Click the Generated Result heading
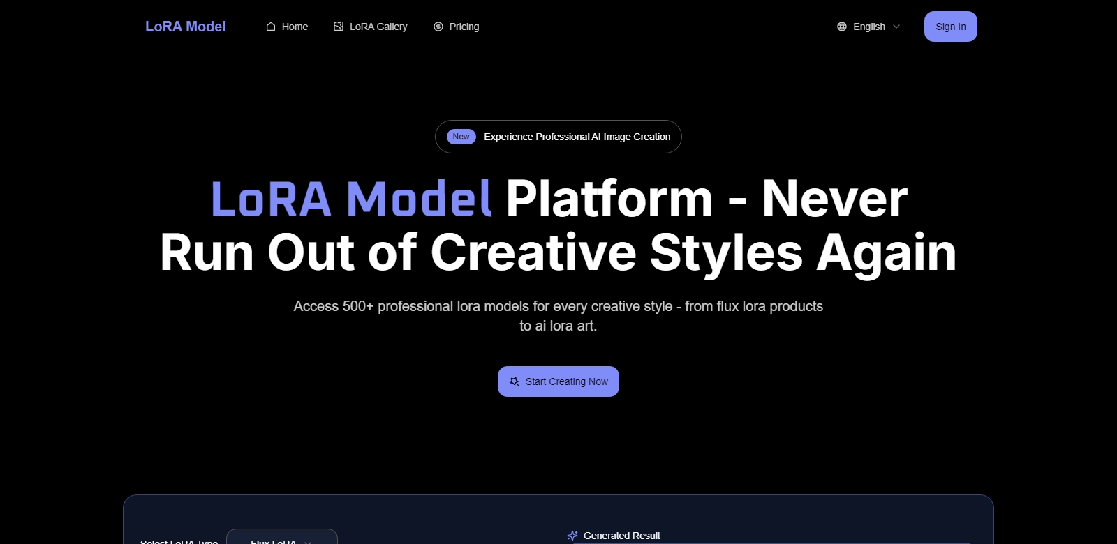Image resolution: width=1117 pixels, height=544 pixels. click(621, 536)
